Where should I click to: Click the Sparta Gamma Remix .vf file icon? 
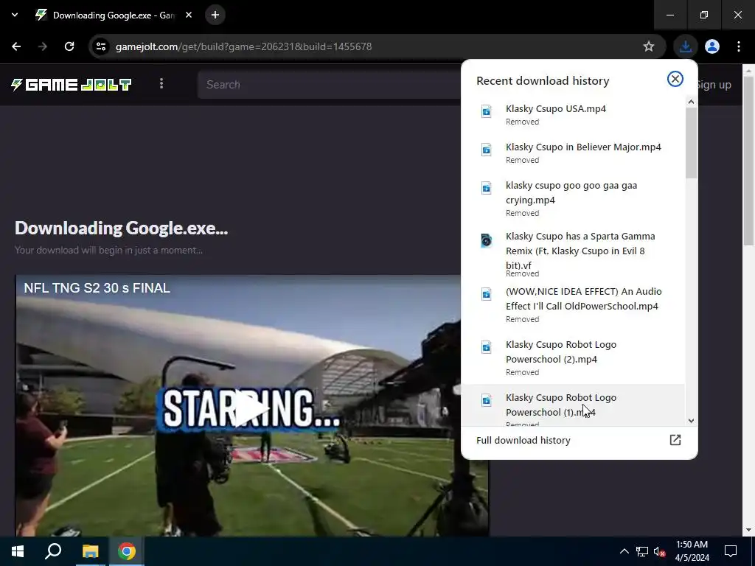coord(487,240)
